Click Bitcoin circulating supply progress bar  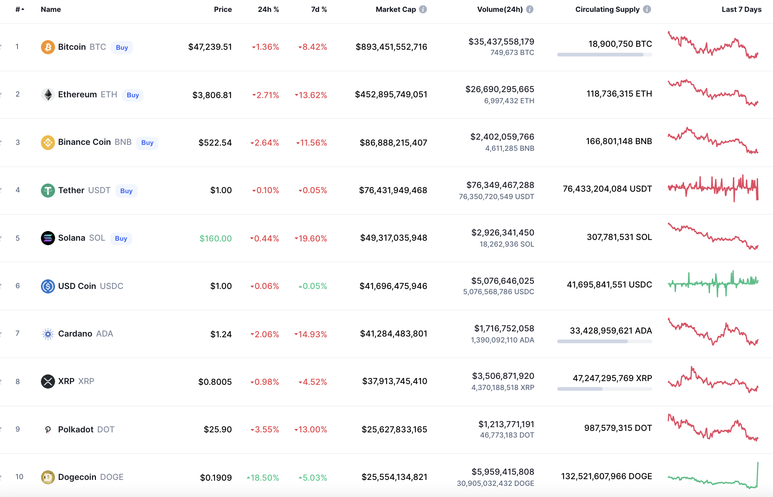click(604, 55)
